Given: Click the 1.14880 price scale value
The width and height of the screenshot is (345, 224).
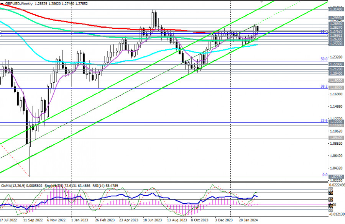Looking at the screenshot, I should (x=336, y=106).
